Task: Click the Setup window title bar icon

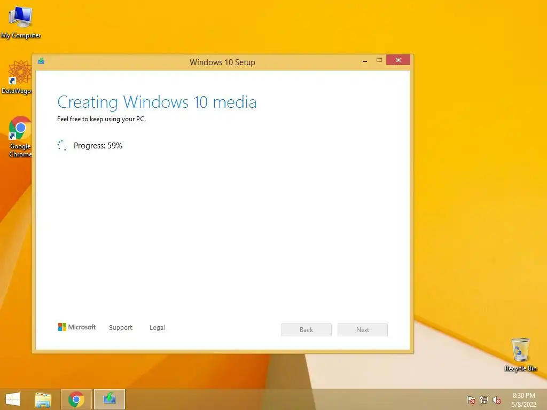Action: pyautogui.click(x=41, y=61)
